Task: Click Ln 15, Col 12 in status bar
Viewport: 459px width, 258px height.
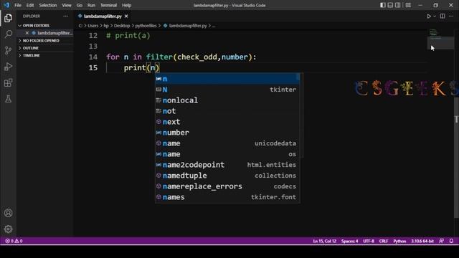Action: point(324,241)
